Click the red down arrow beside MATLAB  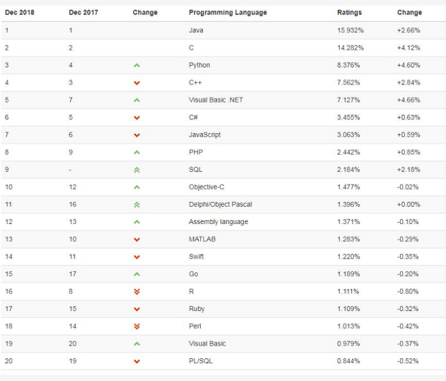(x=136, y=239)
